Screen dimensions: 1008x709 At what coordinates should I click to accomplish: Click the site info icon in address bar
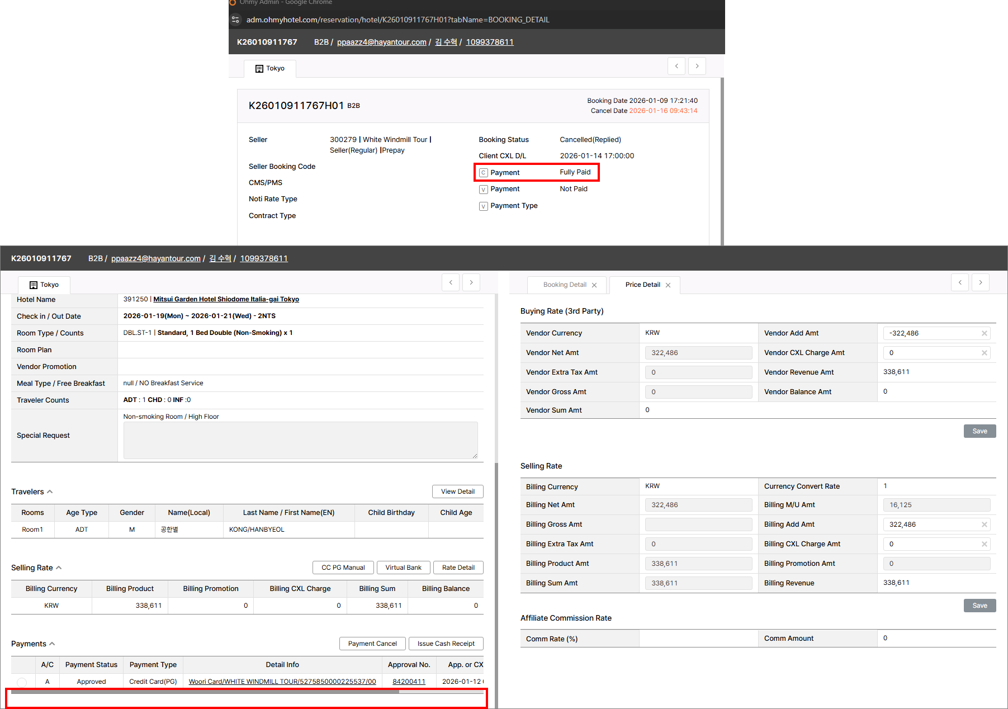[x=235, y=20]
